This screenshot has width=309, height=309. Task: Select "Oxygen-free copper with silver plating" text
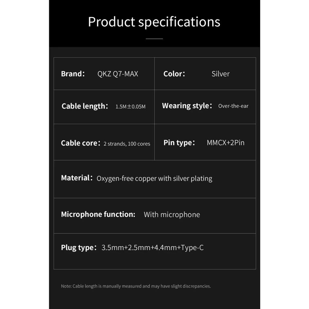click(154, 178)
